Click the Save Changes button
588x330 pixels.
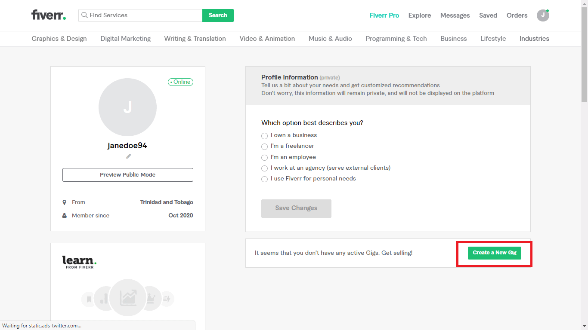coord(296,208)
